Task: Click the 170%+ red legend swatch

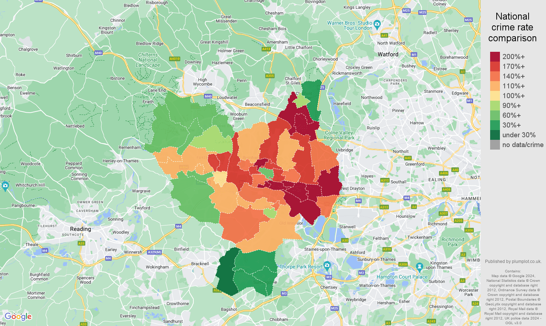Action: click(495, 66)
